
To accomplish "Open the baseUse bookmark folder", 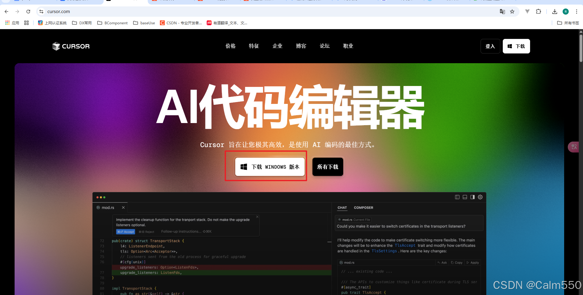I will (x=144, y=23).
